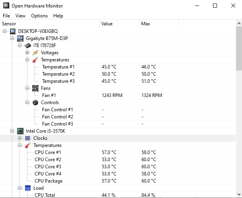Screen dimensions: 242x198
Task: Click the Controls black sphere icon
Action: (35, 103)
